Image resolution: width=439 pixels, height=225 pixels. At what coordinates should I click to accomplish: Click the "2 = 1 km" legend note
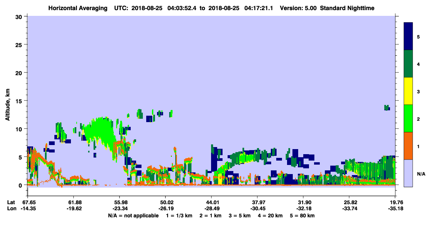point(210,216)
